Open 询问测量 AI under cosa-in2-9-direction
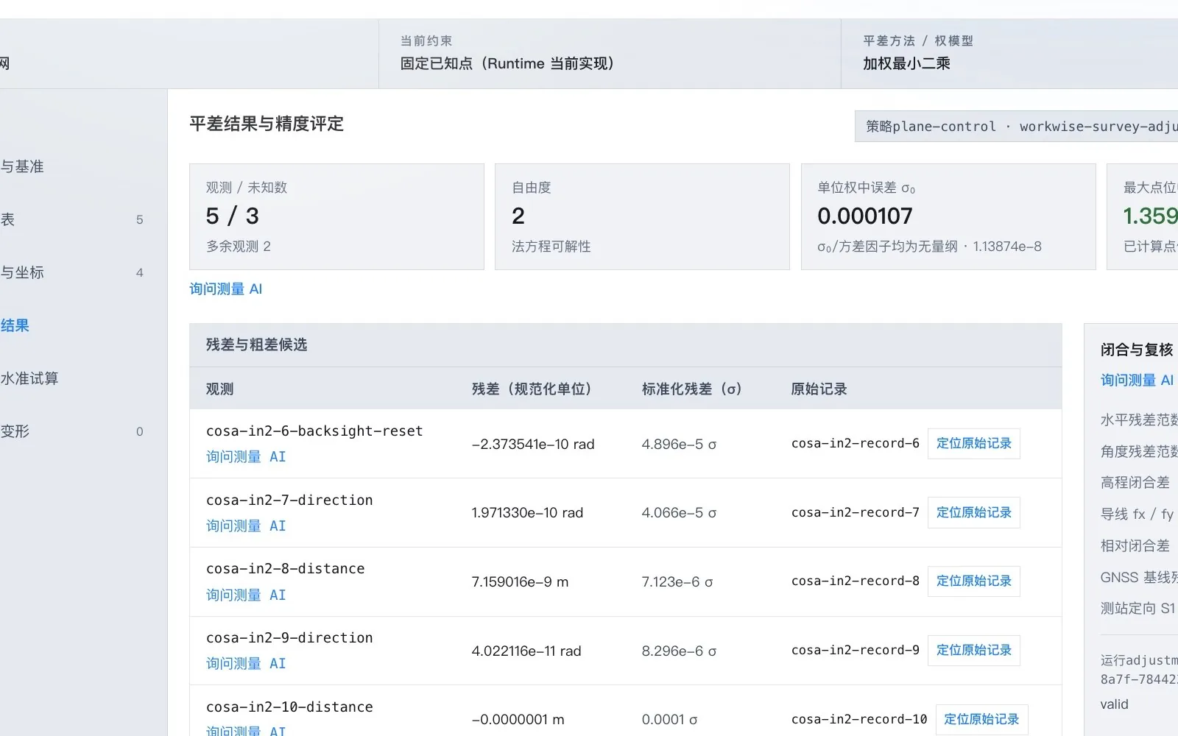 click(x=246, y=663)
